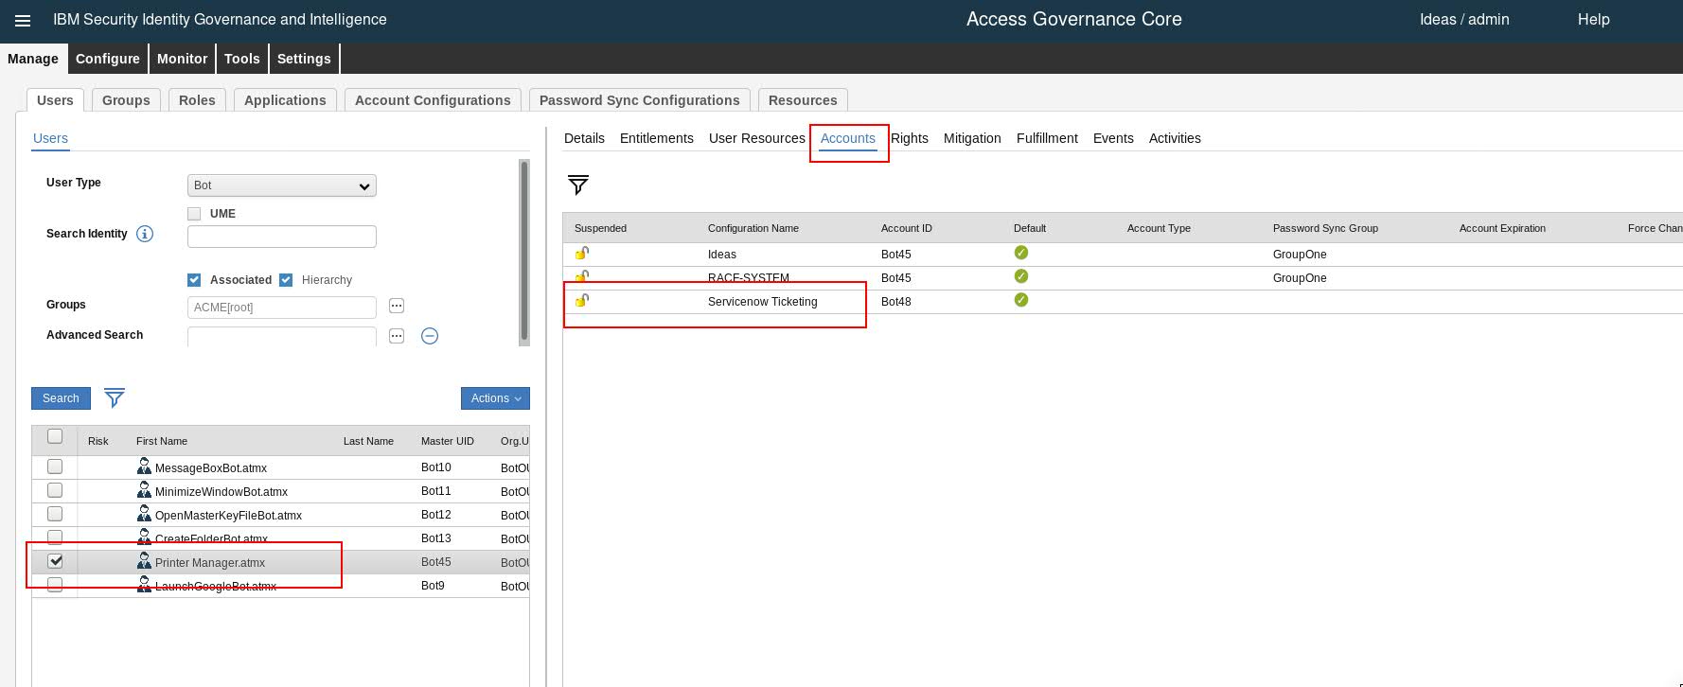Click the lock icon in Ideas account row
This screenshot has height=687, width=1683.
point(582,253)
